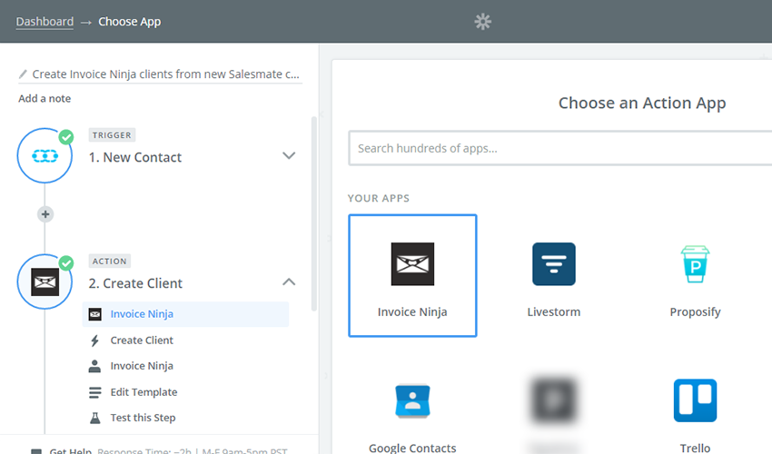The image size is (772, 454).
Task: Choose the Trello app tile
Action: (x=695, y=414)
